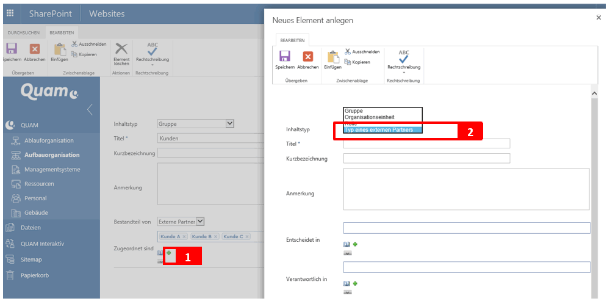Screen dimensions: 607x301
Task: Open the Inhaltstyp Gruppe dropdown
Action: tap(229, 123)
